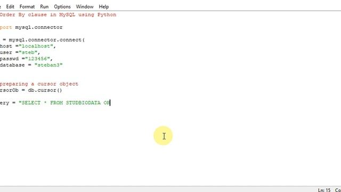Click the "mysql.connector.connect(" call
Viewport: 341px width, 192px height.
47,40
